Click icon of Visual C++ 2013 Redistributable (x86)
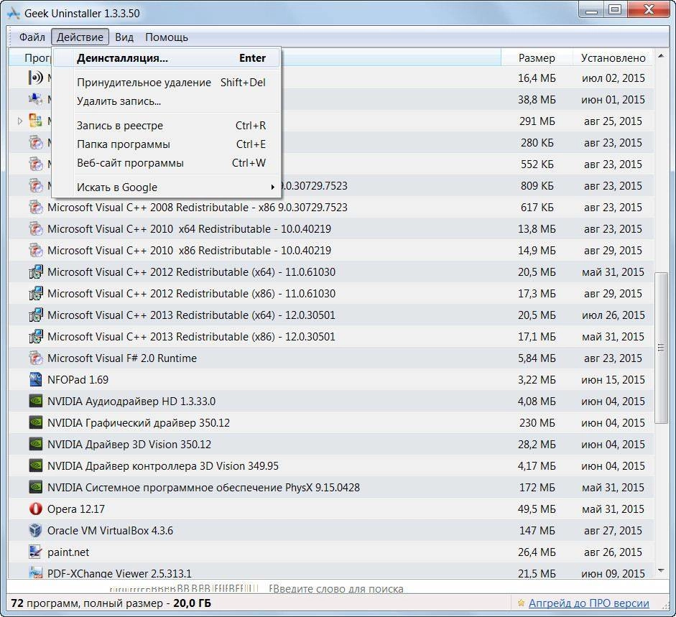676x617 pixels. coord(35,337)
